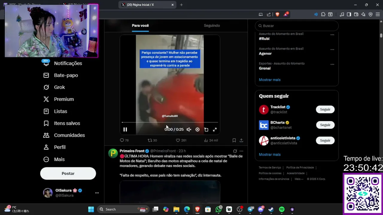Focus the Buscar search field
This screenshot has height=215, width=383.
point(297,26)
